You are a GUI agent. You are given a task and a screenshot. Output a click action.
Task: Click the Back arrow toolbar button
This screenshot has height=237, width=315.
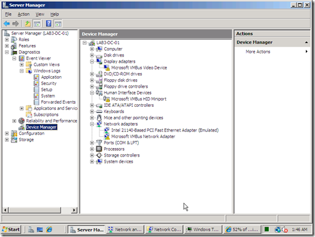pos(7,24)
